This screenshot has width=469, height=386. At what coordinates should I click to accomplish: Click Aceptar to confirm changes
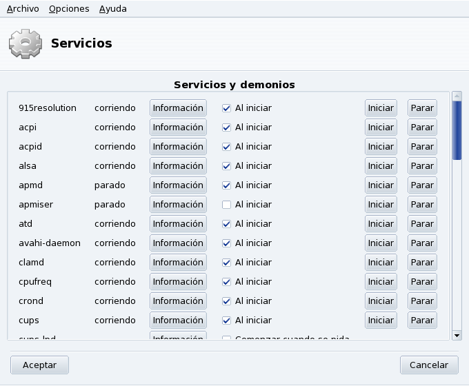click(39, 365)
